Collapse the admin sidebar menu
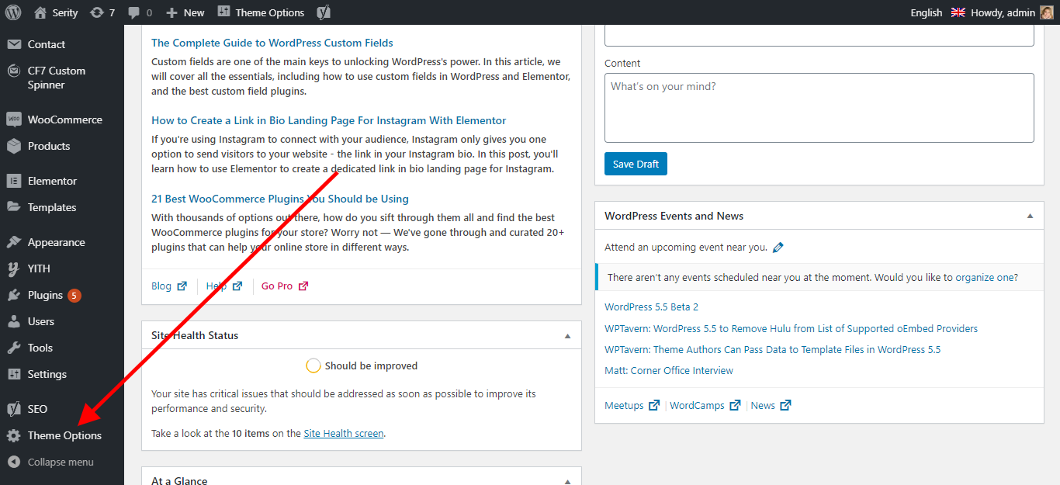 (60, 462)
